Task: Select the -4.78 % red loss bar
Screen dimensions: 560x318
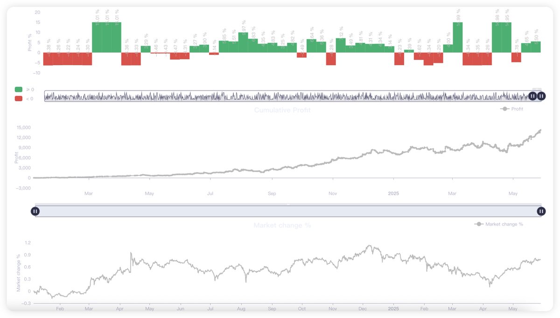Action: [x=516, y=57]
